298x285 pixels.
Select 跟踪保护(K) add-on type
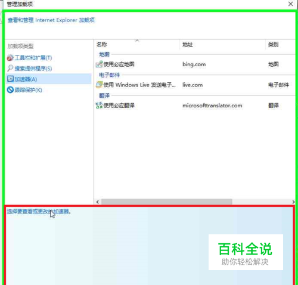pos(28,90)
